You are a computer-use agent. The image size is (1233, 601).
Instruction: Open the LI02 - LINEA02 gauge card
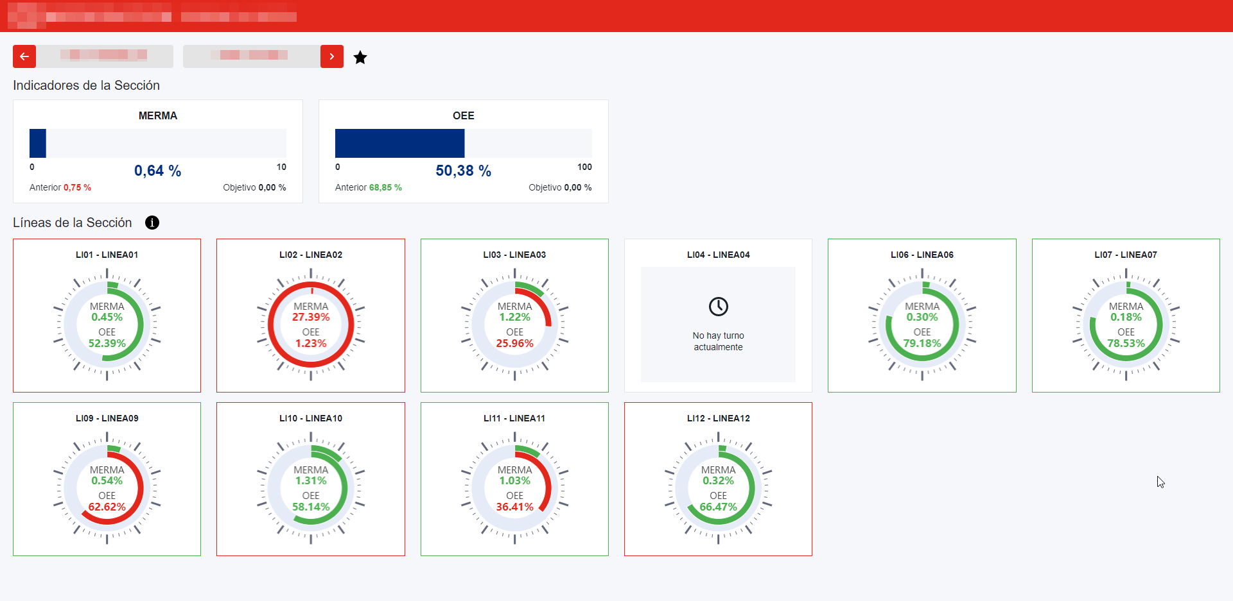tap(311, 316)
